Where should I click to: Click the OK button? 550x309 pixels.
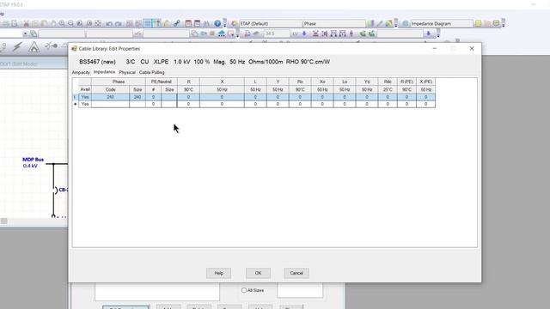[258, 273]
